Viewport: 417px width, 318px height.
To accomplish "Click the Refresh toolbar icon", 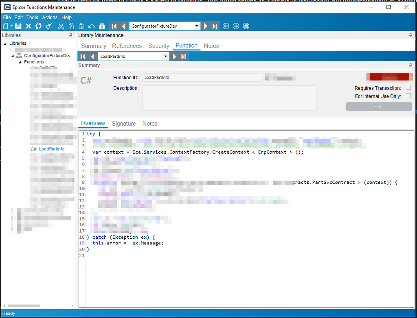I will coord(38,26).
